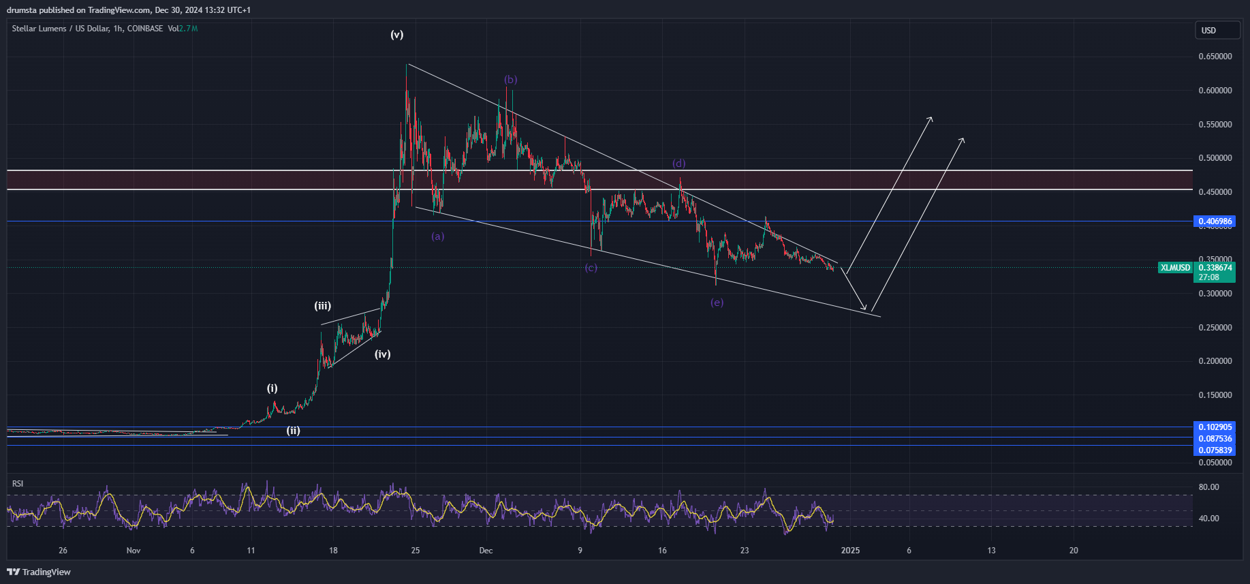Click the 20 date on time axis
Image resolution: width=1250 pixels, height=584 pixels.
pyautogui.click(x=1074, y=551)
